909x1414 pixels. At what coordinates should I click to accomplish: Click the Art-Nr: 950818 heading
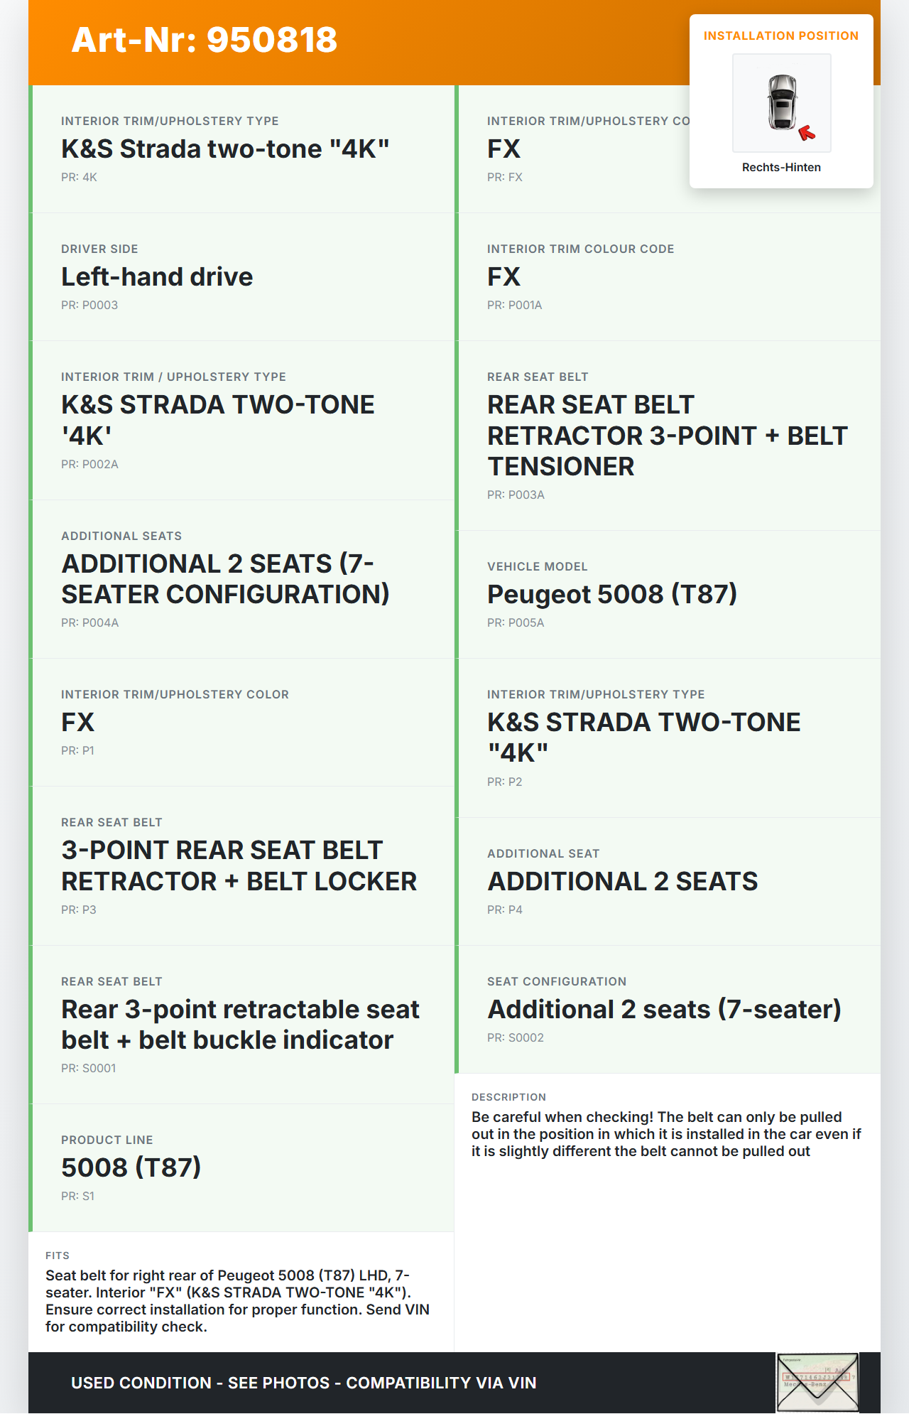[205, 40]
